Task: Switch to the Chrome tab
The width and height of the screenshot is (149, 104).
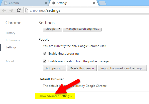Action: click(x=25, y=3)
